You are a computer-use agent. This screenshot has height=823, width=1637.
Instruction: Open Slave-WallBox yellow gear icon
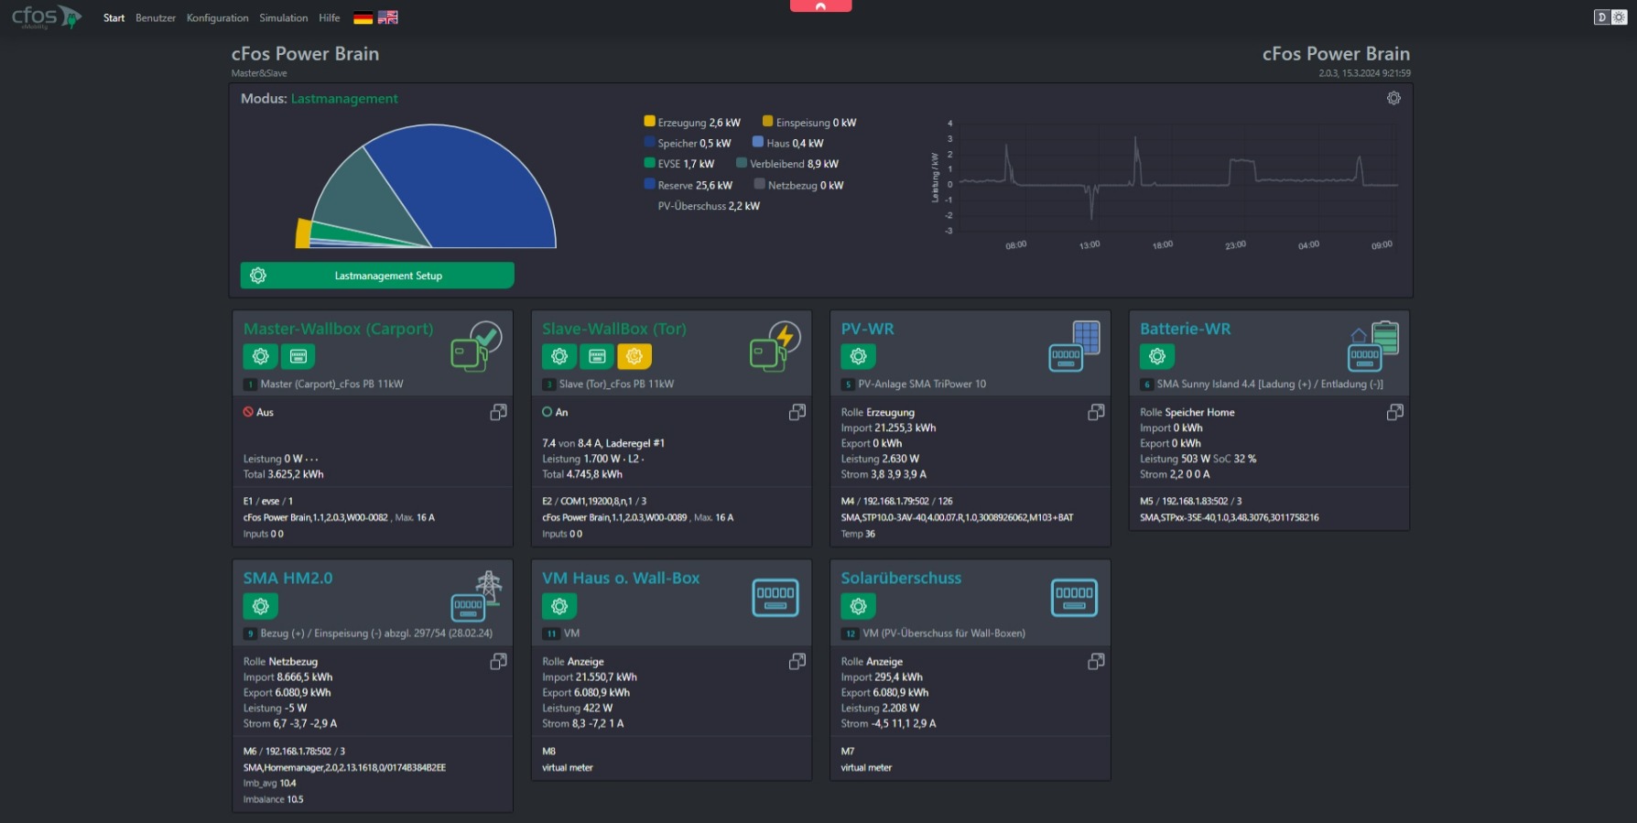point(634,356)
